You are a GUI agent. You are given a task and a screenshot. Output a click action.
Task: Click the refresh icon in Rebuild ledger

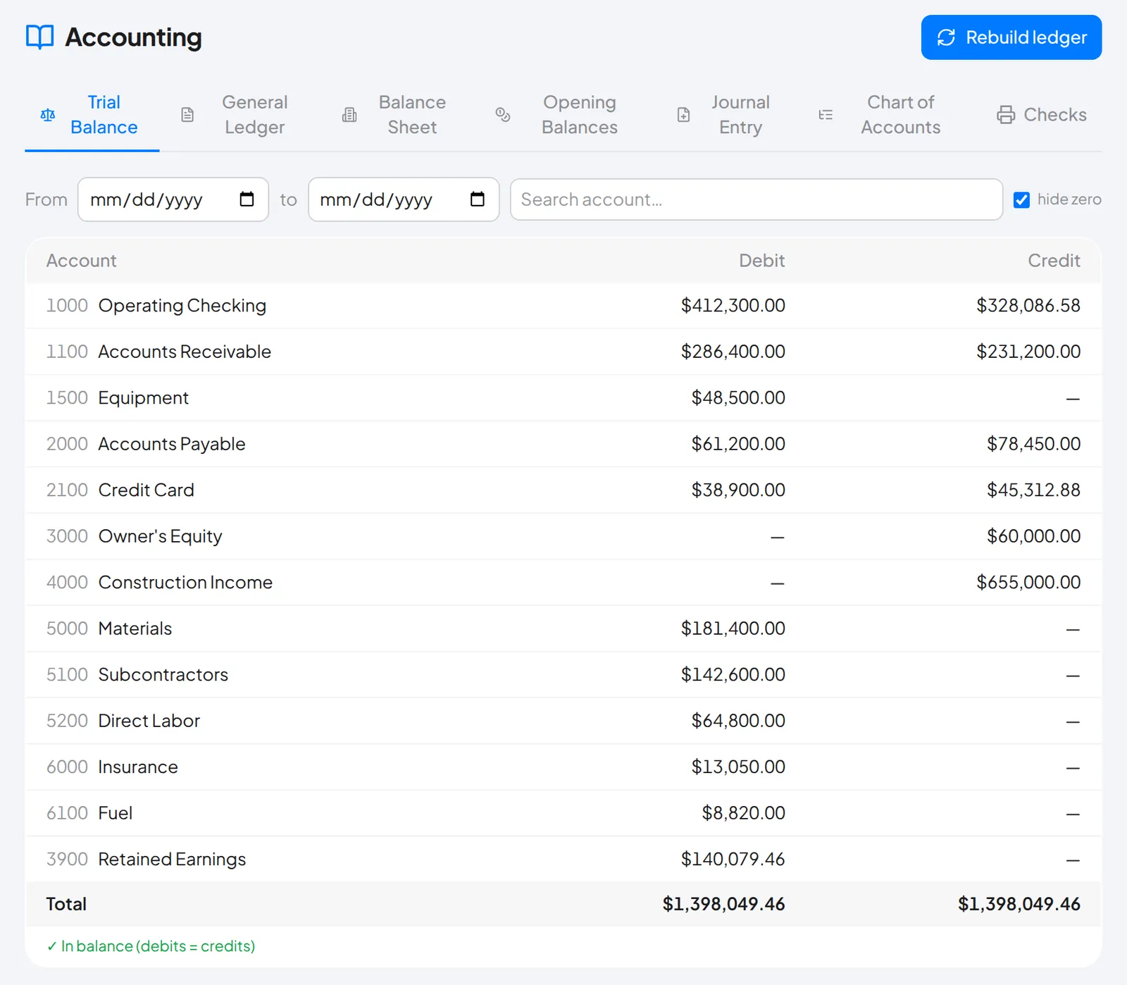click(946, 37)
